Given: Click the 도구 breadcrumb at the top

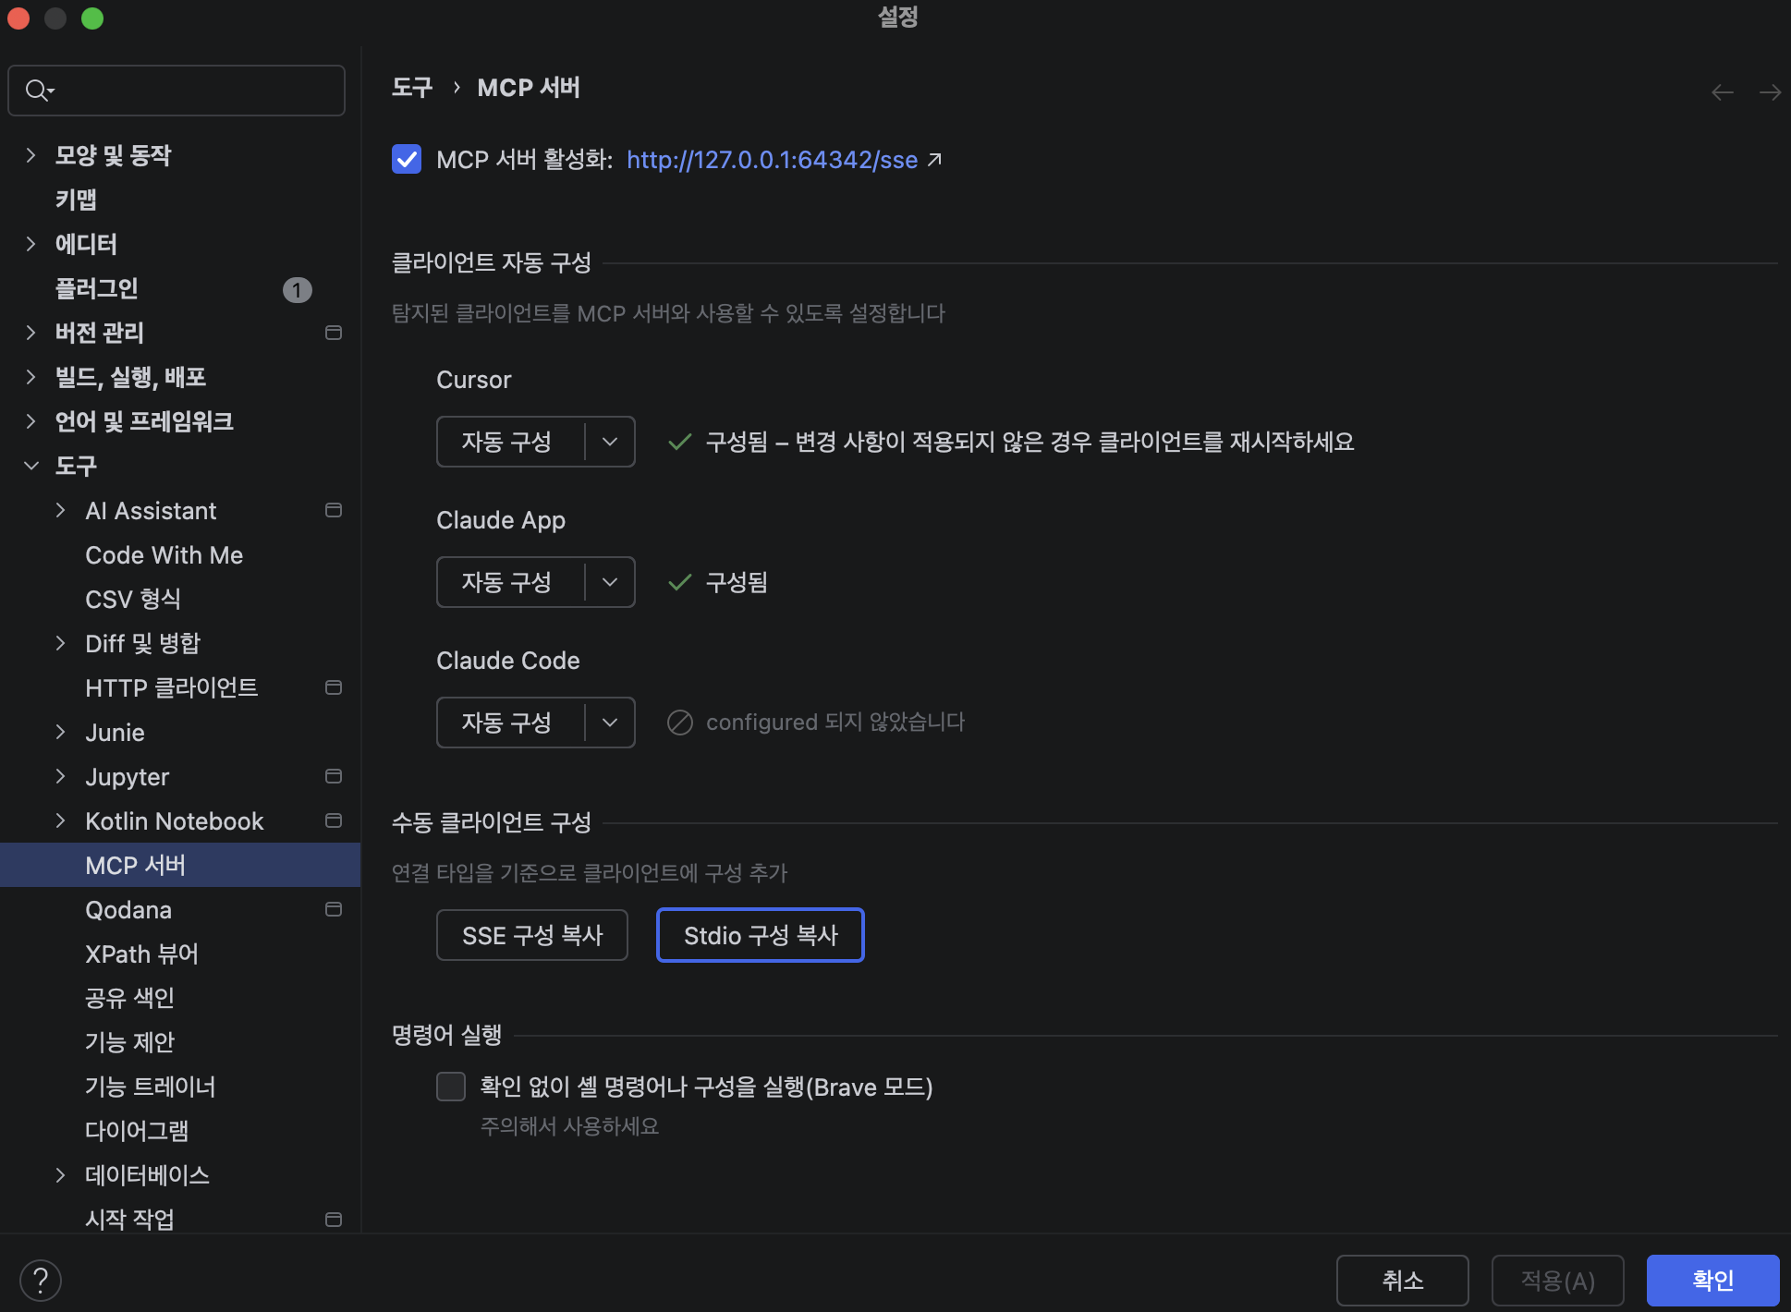Looking at the screenshot, I should [411, 87].
